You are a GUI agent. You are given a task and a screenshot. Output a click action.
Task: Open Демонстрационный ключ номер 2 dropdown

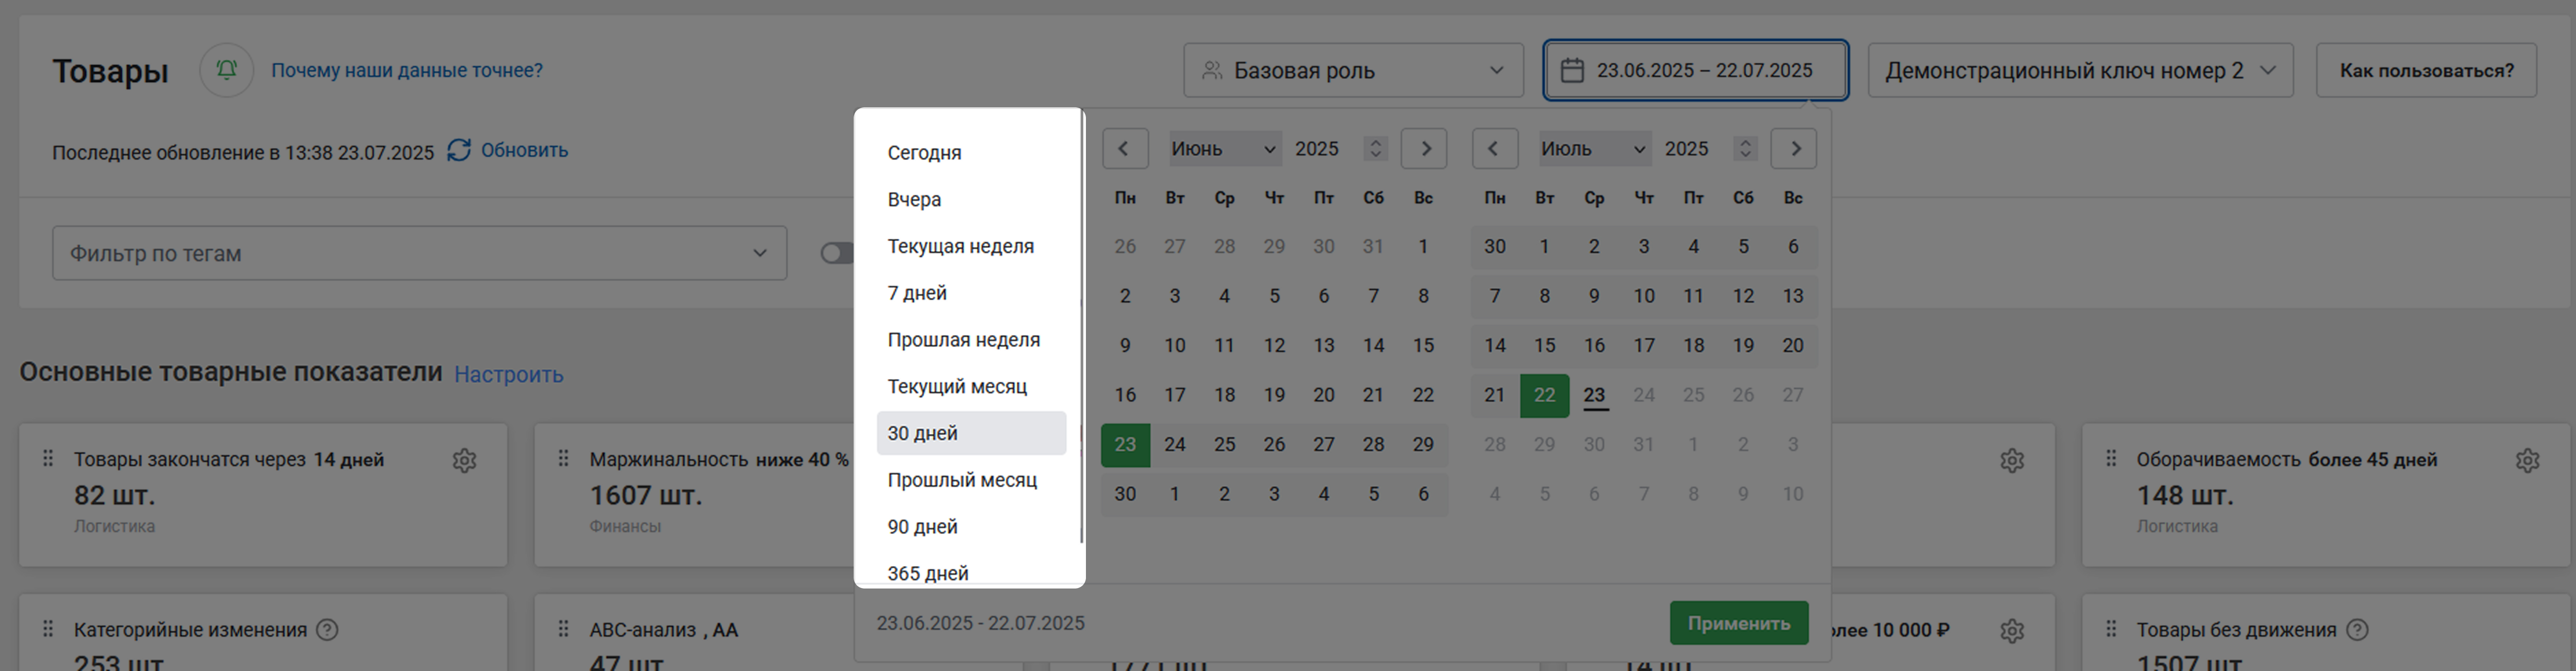coord(2080,70)
